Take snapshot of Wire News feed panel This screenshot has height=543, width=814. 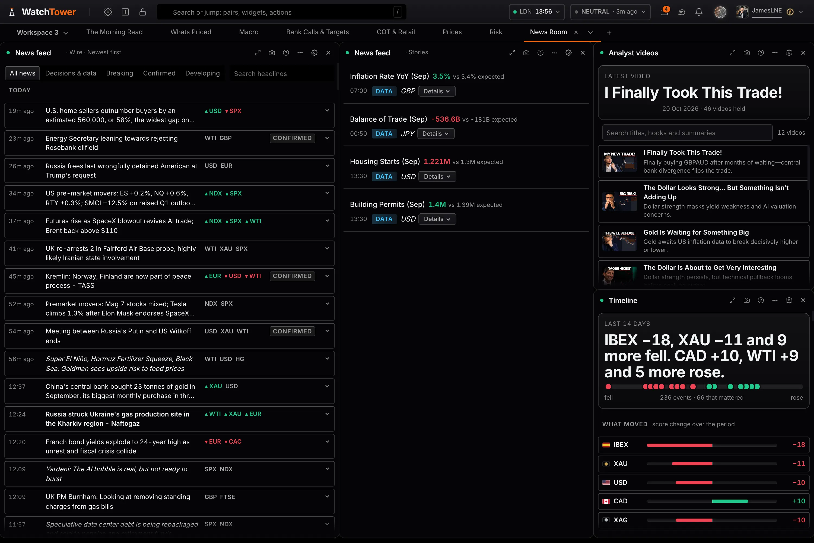pyautogui.click(x=272, y=53)
